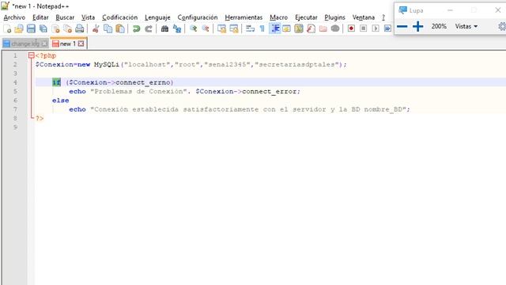Toggle synchronized vertical scrolling icon
Image resolution: width=506 pixels, height=285 pixels.
(221, 28)
